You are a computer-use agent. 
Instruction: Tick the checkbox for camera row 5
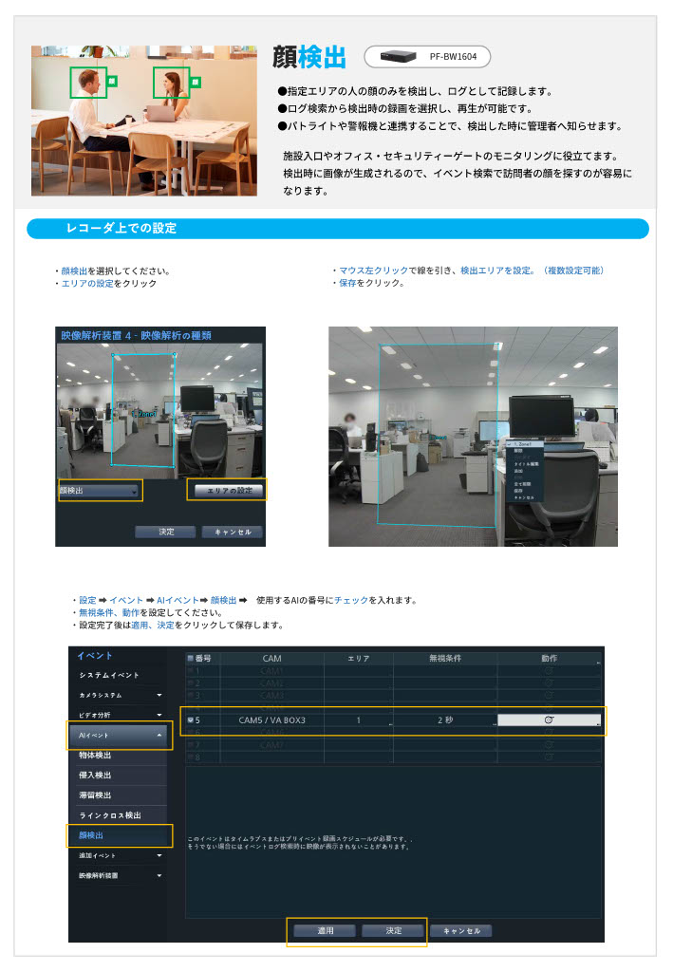[191, 720]
